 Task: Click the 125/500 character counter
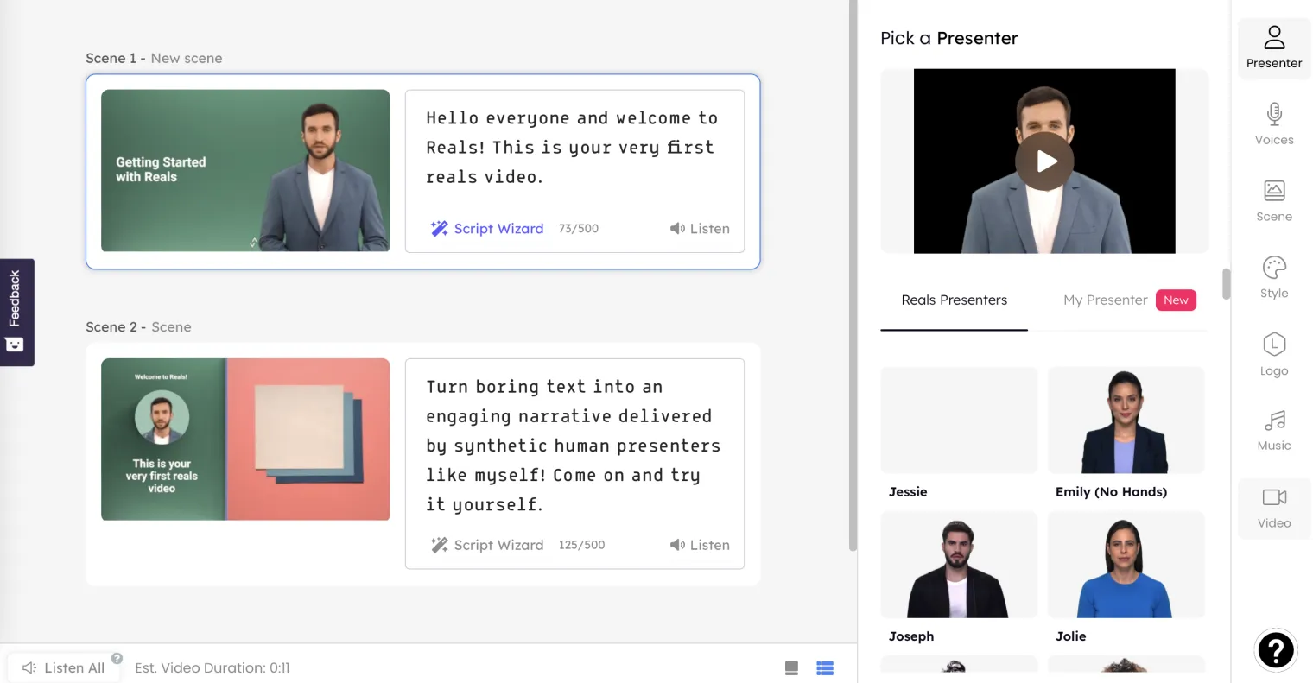pyautogui.click(x=581, y=545)
